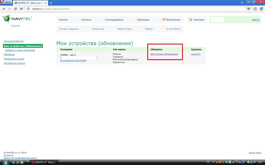The height and width of the screenshot is (165, 265).
Task: Open Активация ключа in sidebar
Action: click(14, 63)
